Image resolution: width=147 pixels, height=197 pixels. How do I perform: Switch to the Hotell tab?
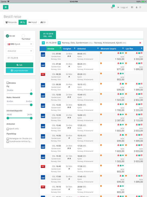click(33, 22)
